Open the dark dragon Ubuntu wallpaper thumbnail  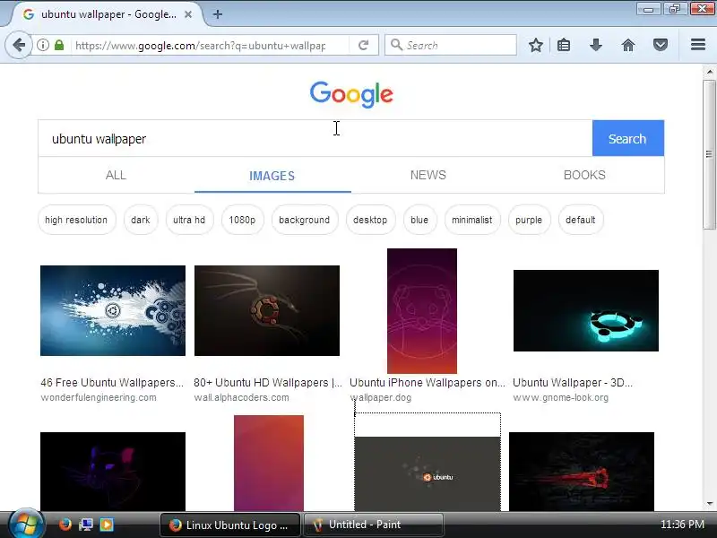point(267,310)
